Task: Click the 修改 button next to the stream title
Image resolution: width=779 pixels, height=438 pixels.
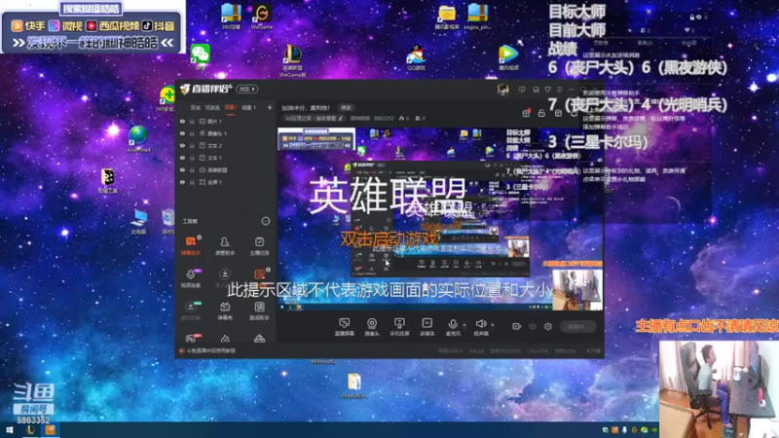Action: point(346,108)
